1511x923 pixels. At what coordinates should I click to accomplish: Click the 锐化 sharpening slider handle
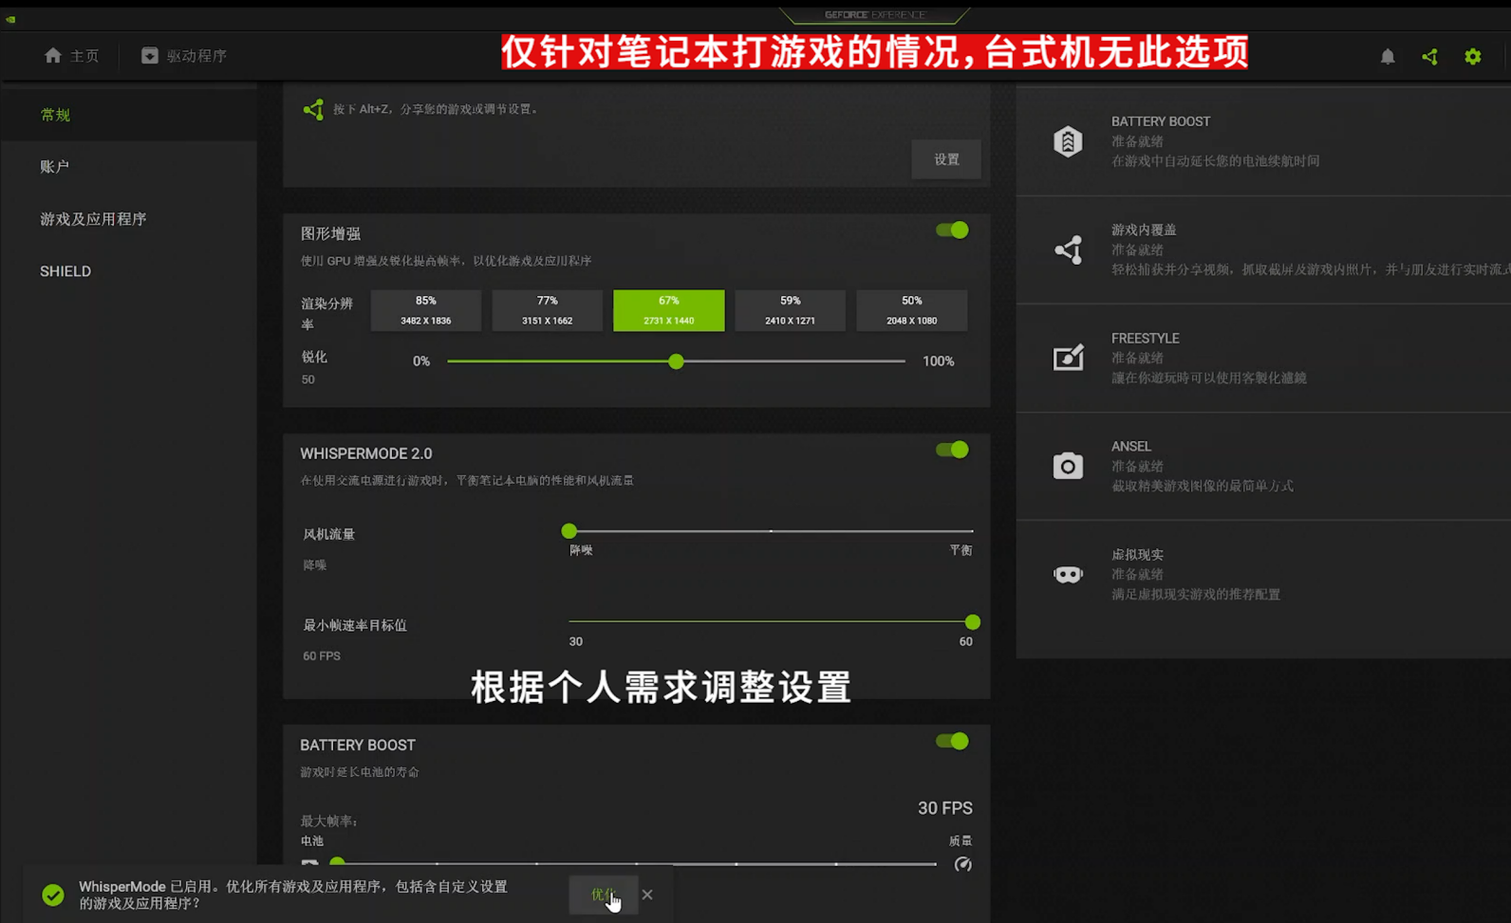point(676,361)
